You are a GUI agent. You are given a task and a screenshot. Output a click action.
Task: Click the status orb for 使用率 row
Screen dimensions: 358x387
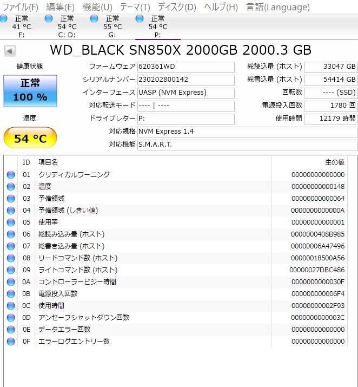(x=11, y=222)
